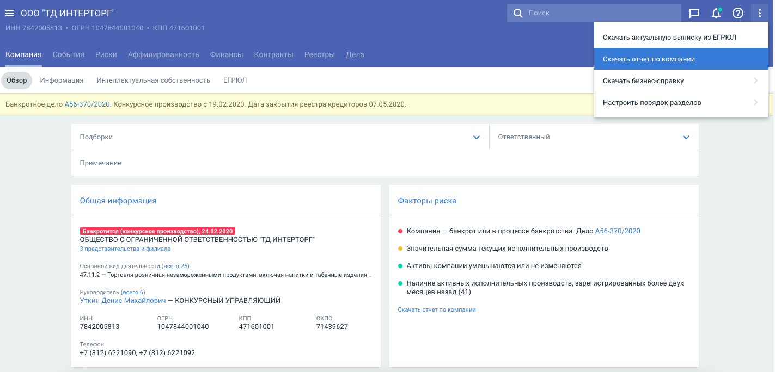This screenshot has width=775, height=372.
Task: Open the hamburger navigation menu
Action: coord(10,13)
